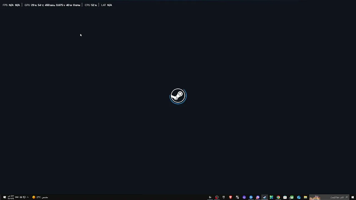The width and height of the screenshot is (356, 200).
Task: Open Microsoft Store taskbar icon
Action: click(x=285, y=197)
